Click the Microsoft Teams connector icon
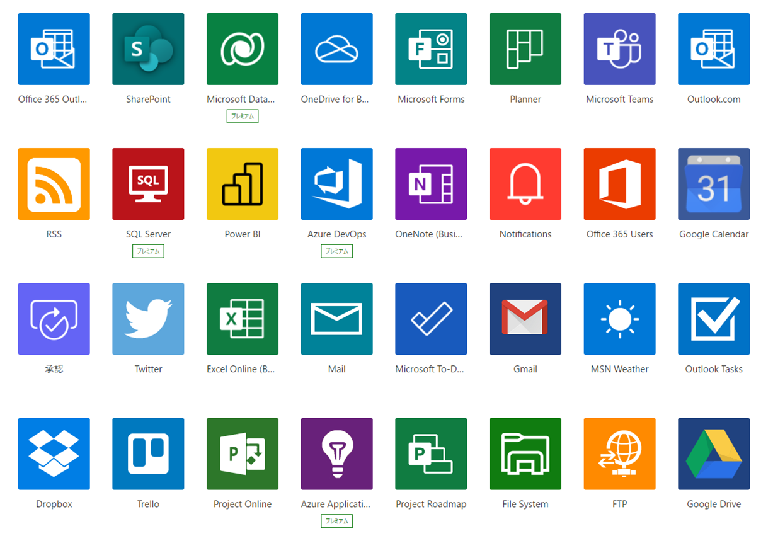773x536 pixels. [x=620, y=49]
